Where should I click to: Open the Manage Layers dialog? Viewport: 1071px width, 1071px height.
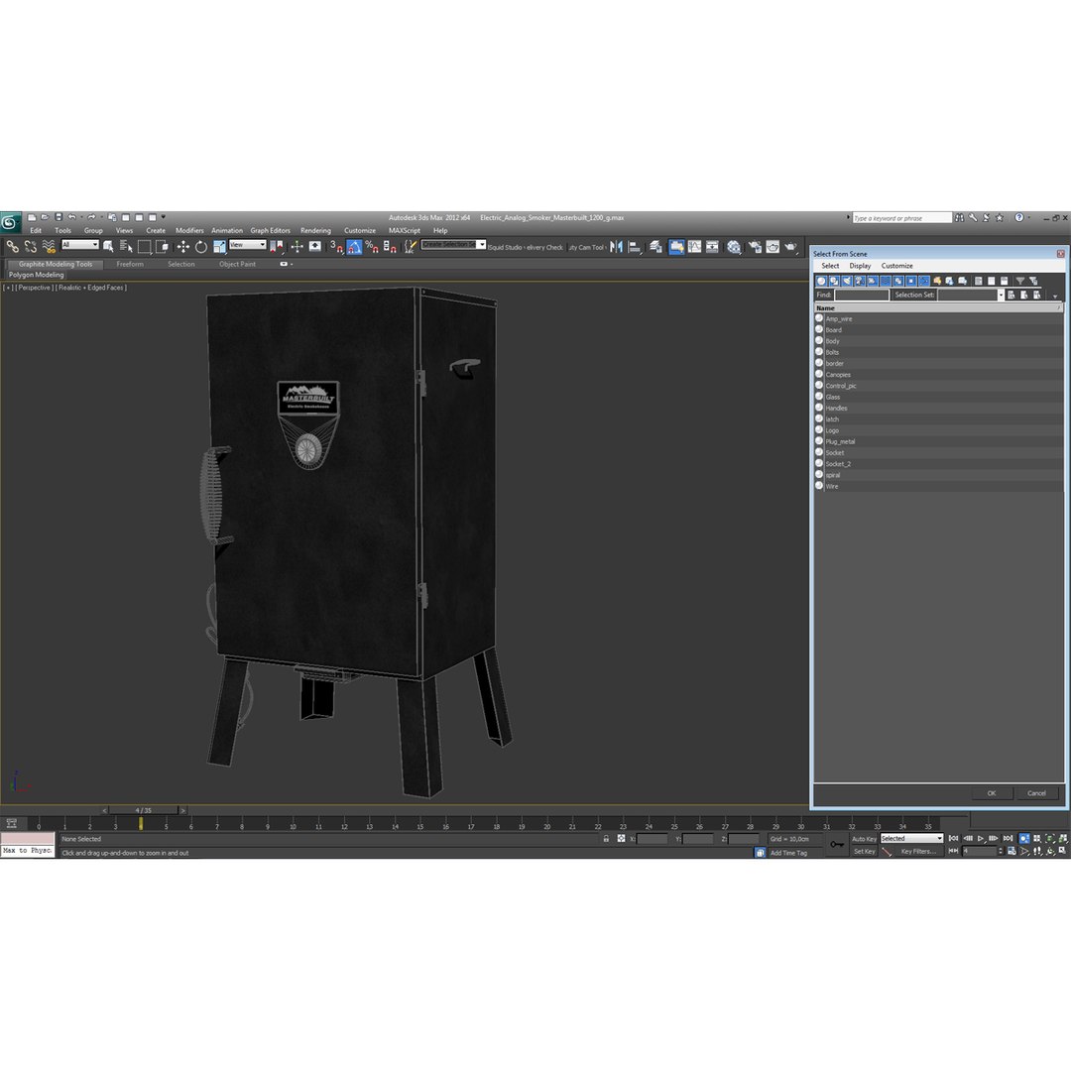(x=655, y=247)
